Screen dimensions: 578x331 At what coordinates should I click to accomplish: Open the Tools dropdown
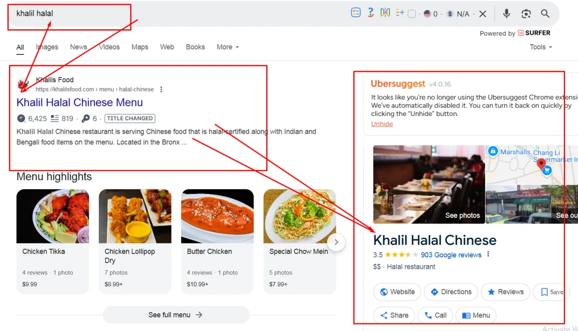[541, 47]
